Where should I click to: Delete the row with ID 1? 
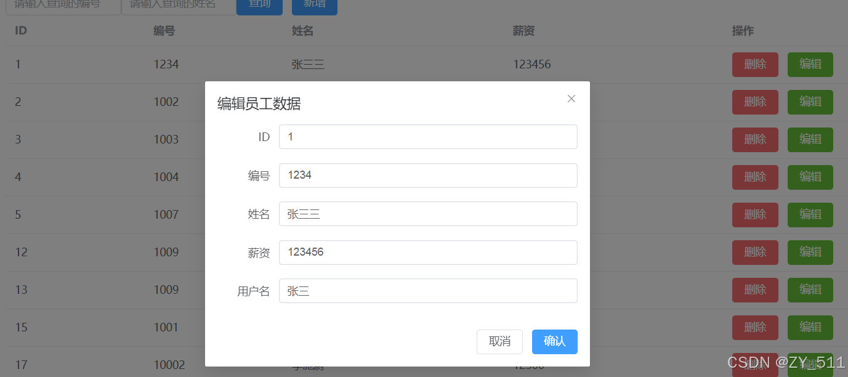755,65
